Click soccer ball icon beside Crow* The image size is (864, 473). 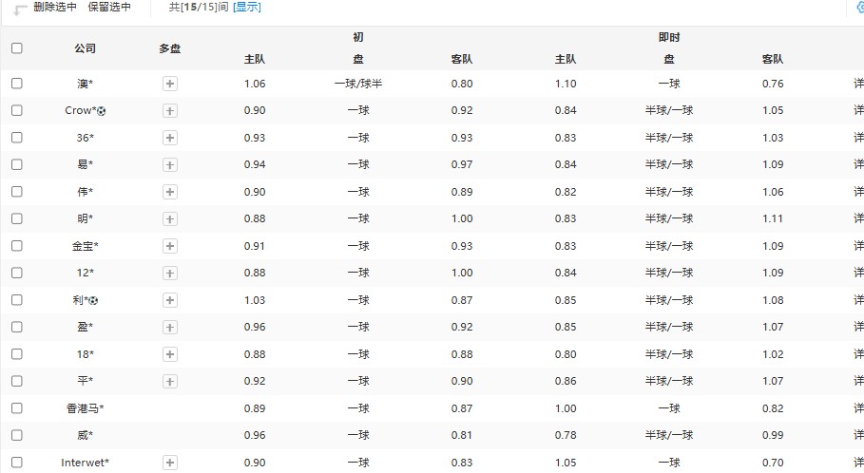[102, 111]
